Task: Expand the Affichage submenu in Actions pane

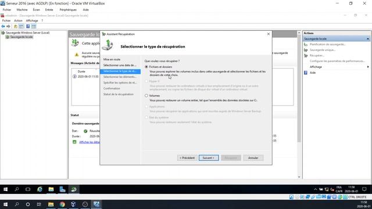Action: click(368, 67)
